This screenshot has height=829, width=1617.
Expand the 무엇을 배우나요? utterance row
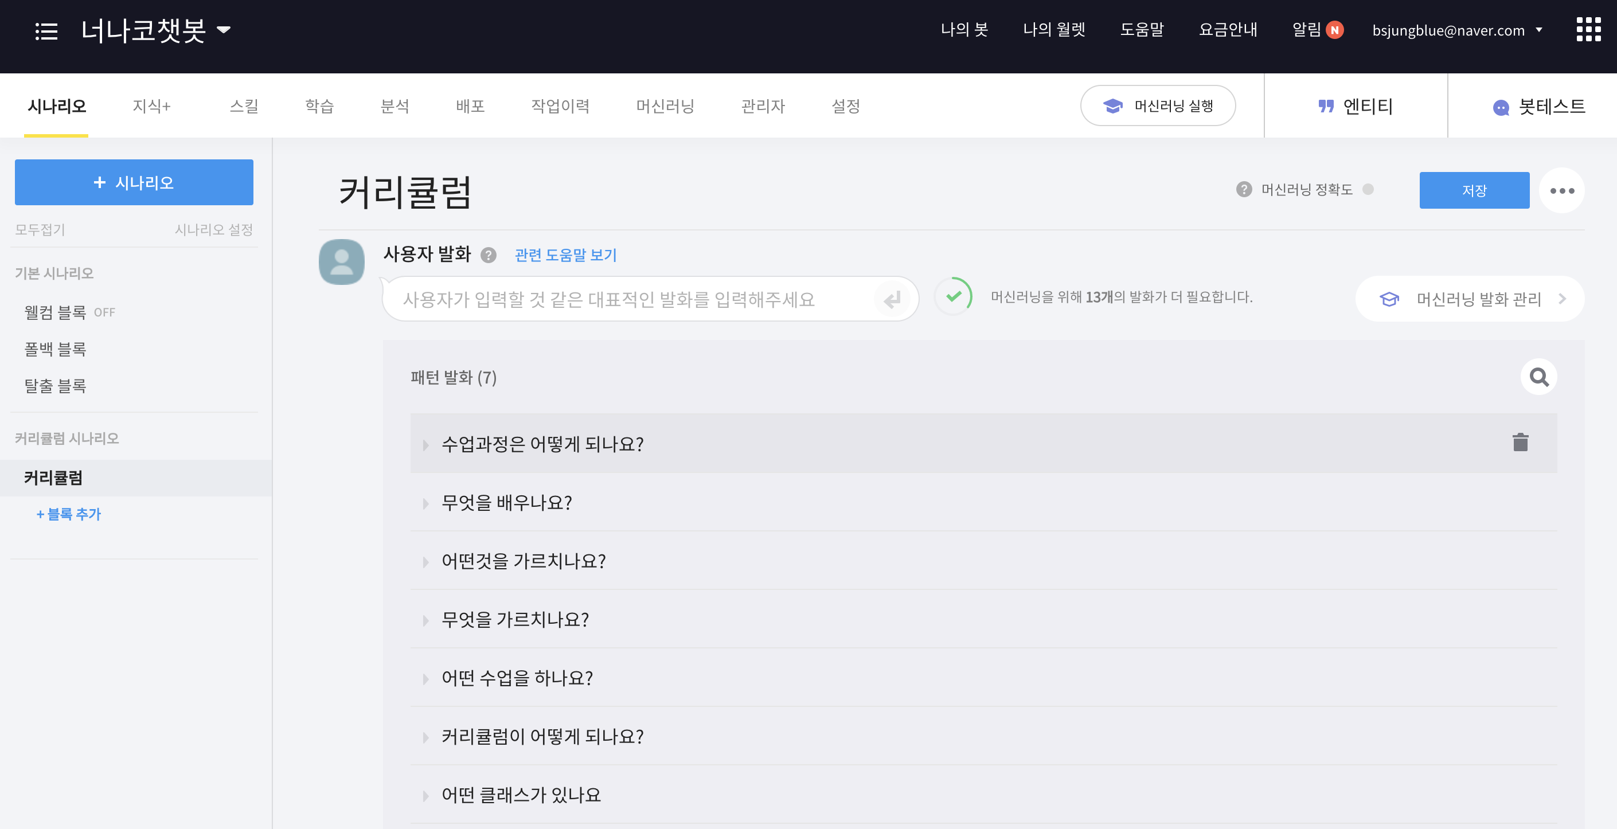click(x=425, y=503)
